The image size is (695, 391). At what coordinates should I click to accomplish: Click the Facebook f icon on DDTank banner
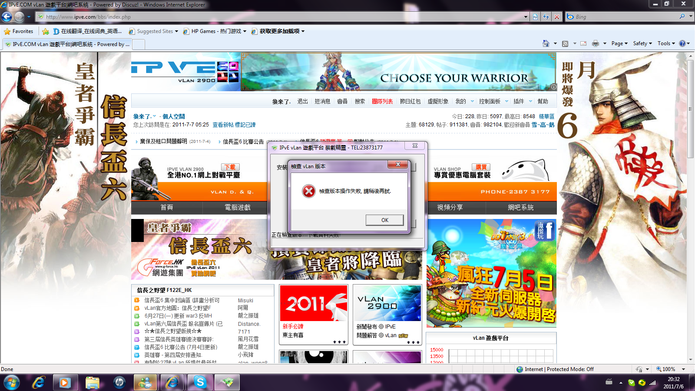(549, 231)
